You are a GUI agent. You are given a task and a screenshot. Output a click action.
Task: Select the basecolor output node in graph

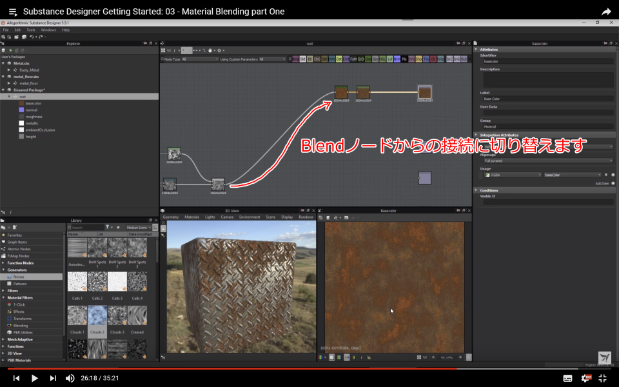point(425,92)
